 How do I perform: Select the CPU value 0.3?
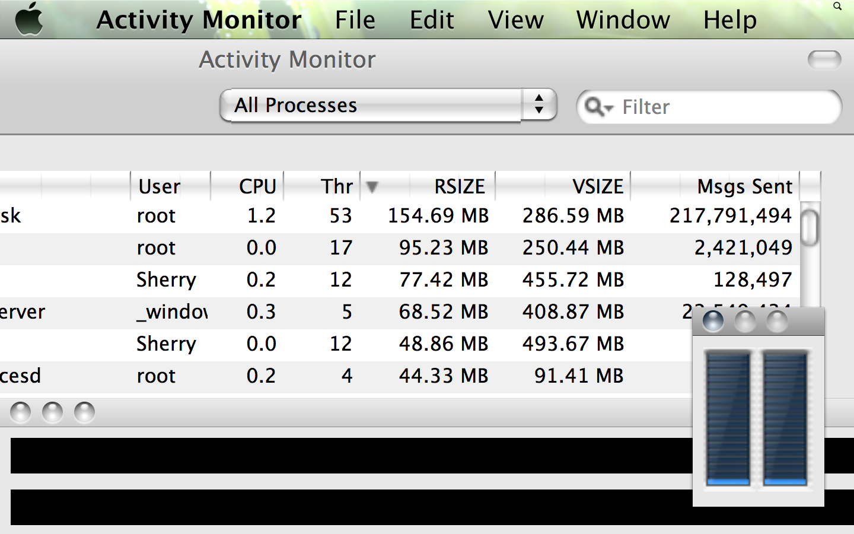[x=261, y=311]
